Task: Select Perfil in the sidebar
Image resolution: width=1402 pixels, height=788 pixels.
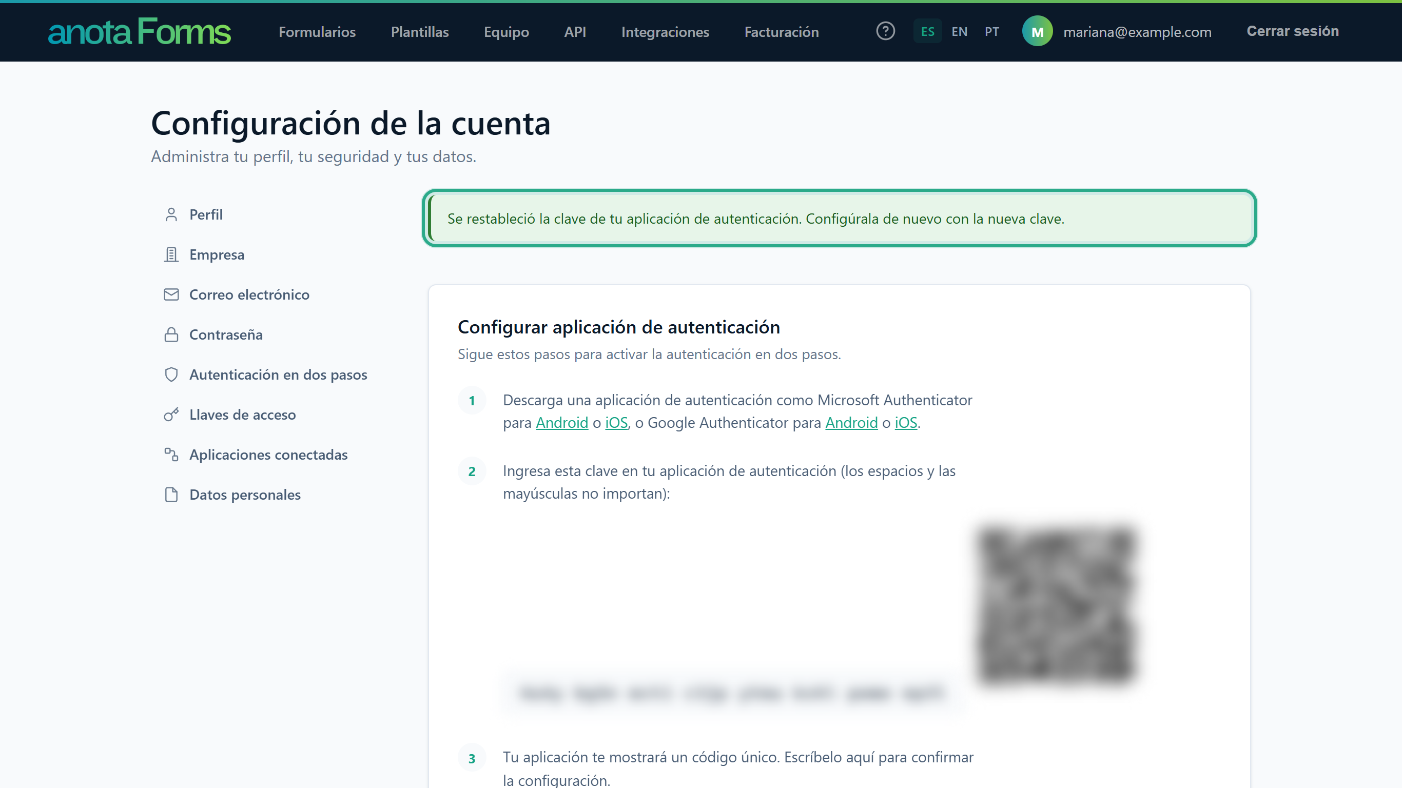Action: tap(206, 214)
